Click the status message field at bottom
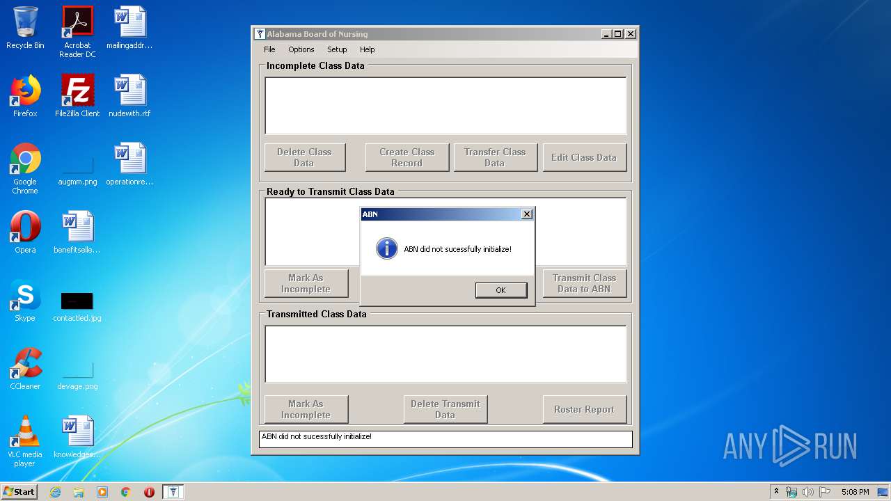The height and width of the screenshot is (501, 891). pos(445,439)
